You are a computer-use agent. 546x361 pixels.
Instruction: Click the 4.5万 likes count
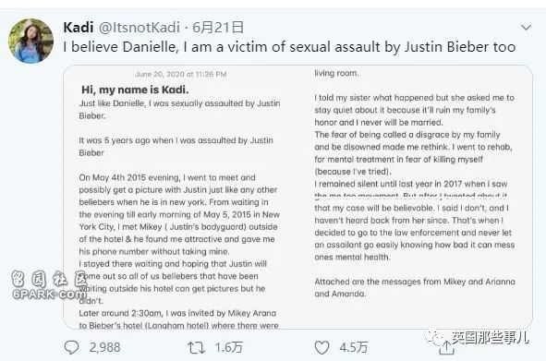point(354,347)
